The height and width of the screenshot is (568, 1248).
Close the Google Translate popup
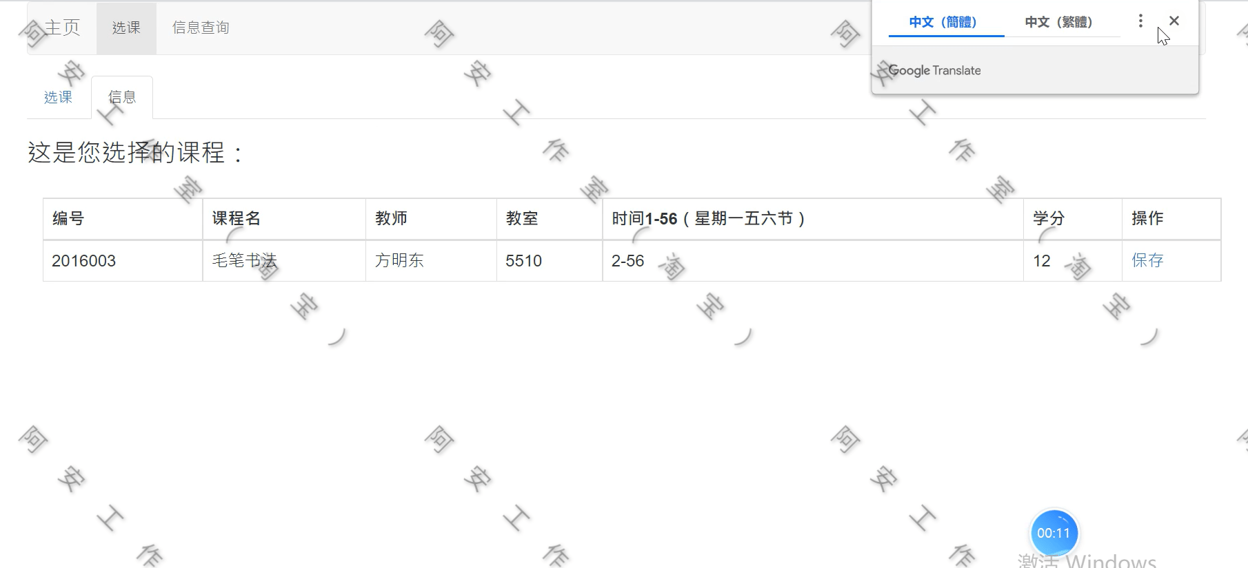1174,21
